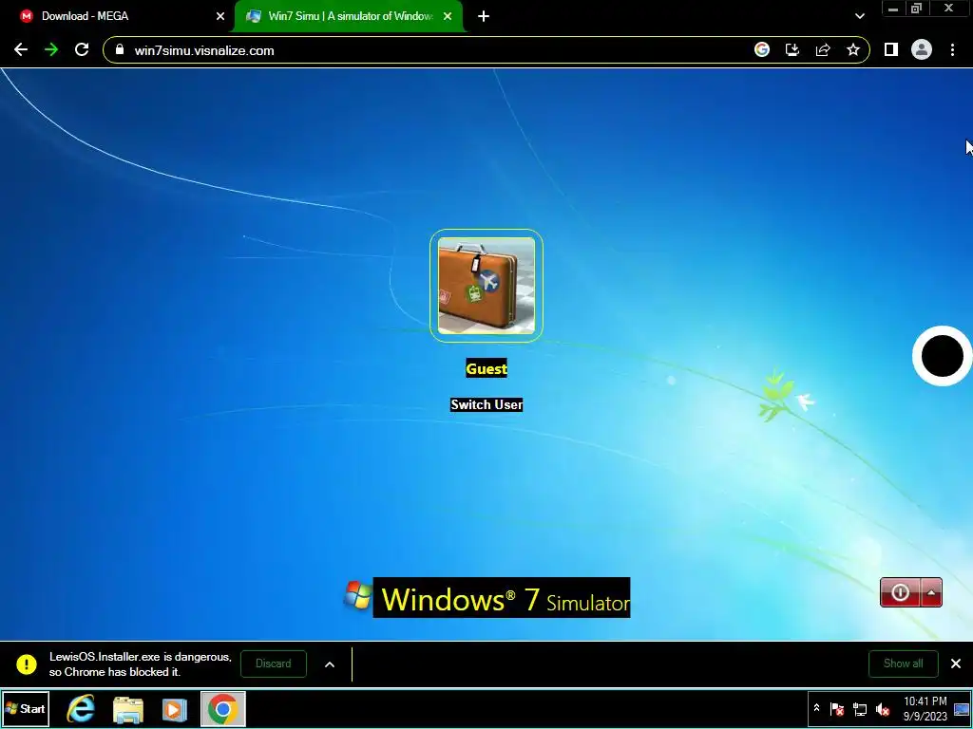Click the Google icon in address bar
The height and width of the screenshot is (729, 973).
762,50
